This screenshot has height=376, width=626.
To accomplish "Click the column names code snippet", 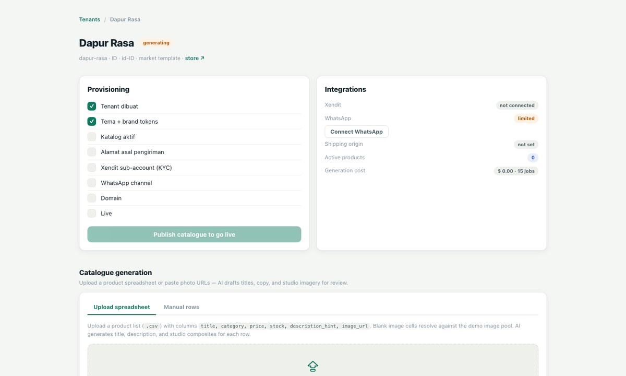I will (x=285, y=326).
